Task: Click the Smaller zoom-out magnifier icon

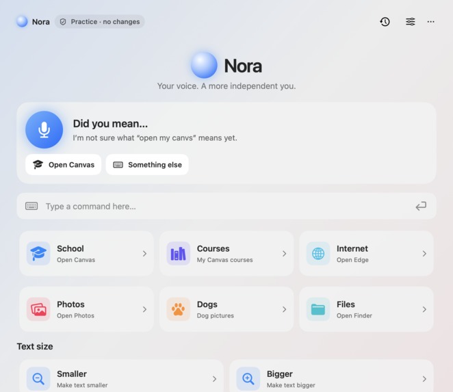Action: click(38, 379)
